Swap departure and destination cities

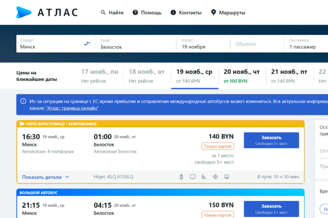87,43
